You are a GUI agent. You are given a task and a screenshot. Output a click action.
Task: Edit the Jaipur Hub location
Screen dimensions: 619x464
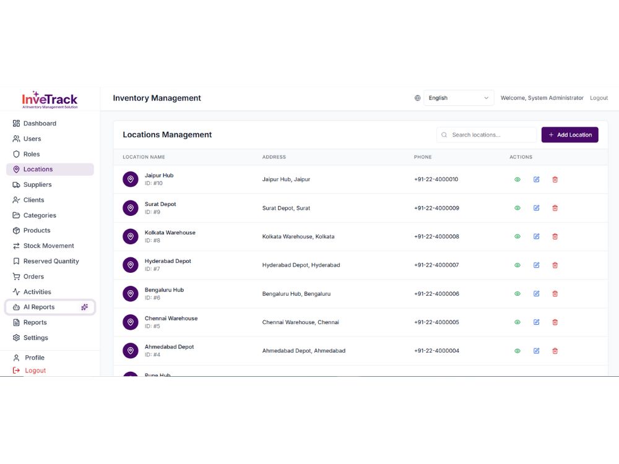coord(536,179)
